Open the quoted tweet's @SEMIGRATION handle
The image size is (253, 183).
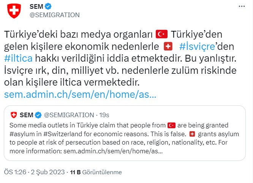click(69, 115)
